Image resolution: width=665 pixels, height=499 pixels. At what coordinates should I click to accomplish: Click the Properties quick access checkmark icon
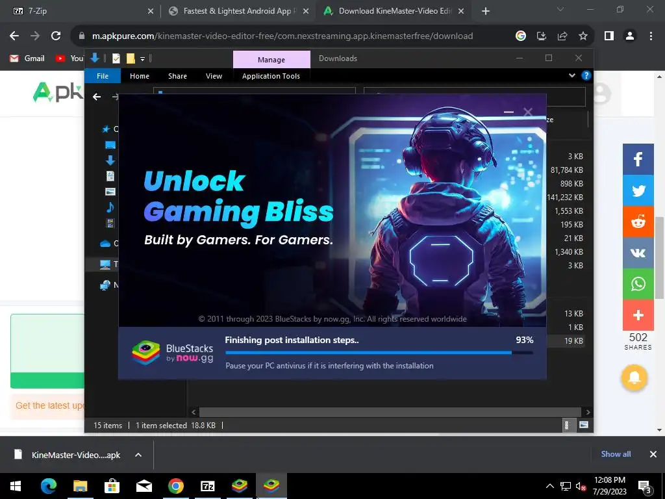coord(116,58)
